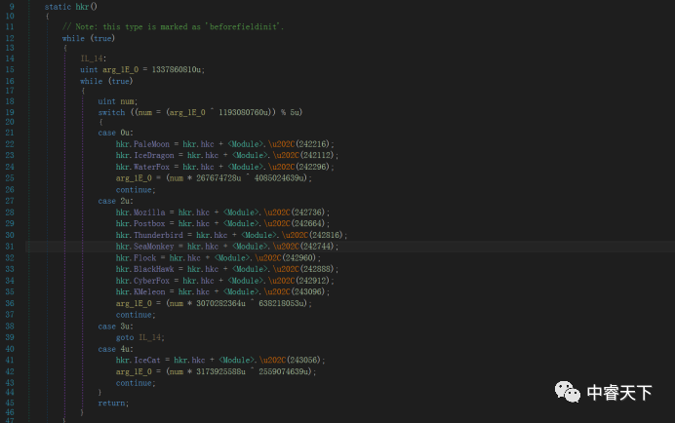Click the 'goto IL_14;' statement
The width and height of the screenshot is (675, 423).
(139, 337)
